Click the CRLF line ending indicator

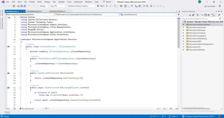(177, 109)
